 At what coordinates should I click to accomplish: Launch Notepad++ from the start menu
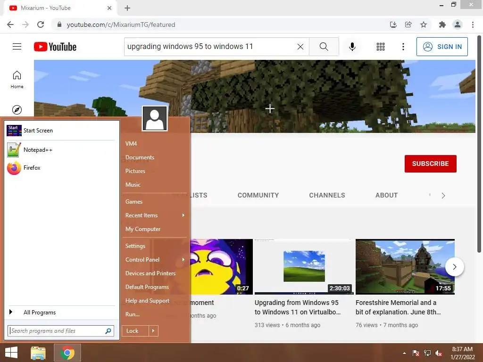tap(61, 150)
